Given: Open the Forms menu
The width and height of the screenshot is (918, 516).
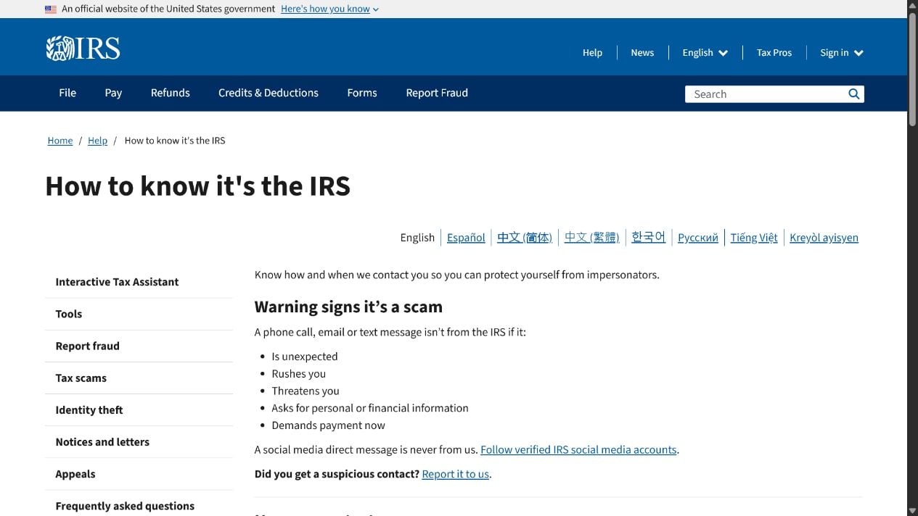Looking at the screenshot, I should 362,93.
